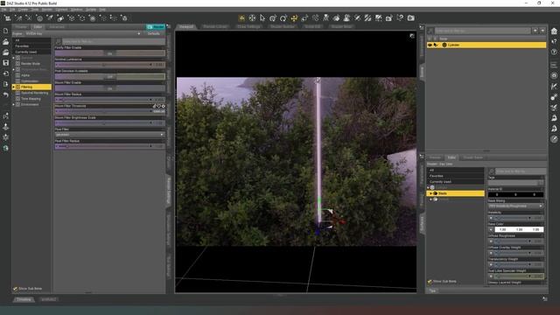Click the question mark help icon

click(x=554, y=52)
